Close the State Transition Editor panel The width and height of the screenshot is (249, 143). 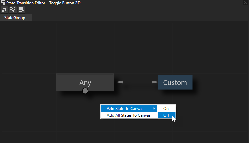pos(245,3)
